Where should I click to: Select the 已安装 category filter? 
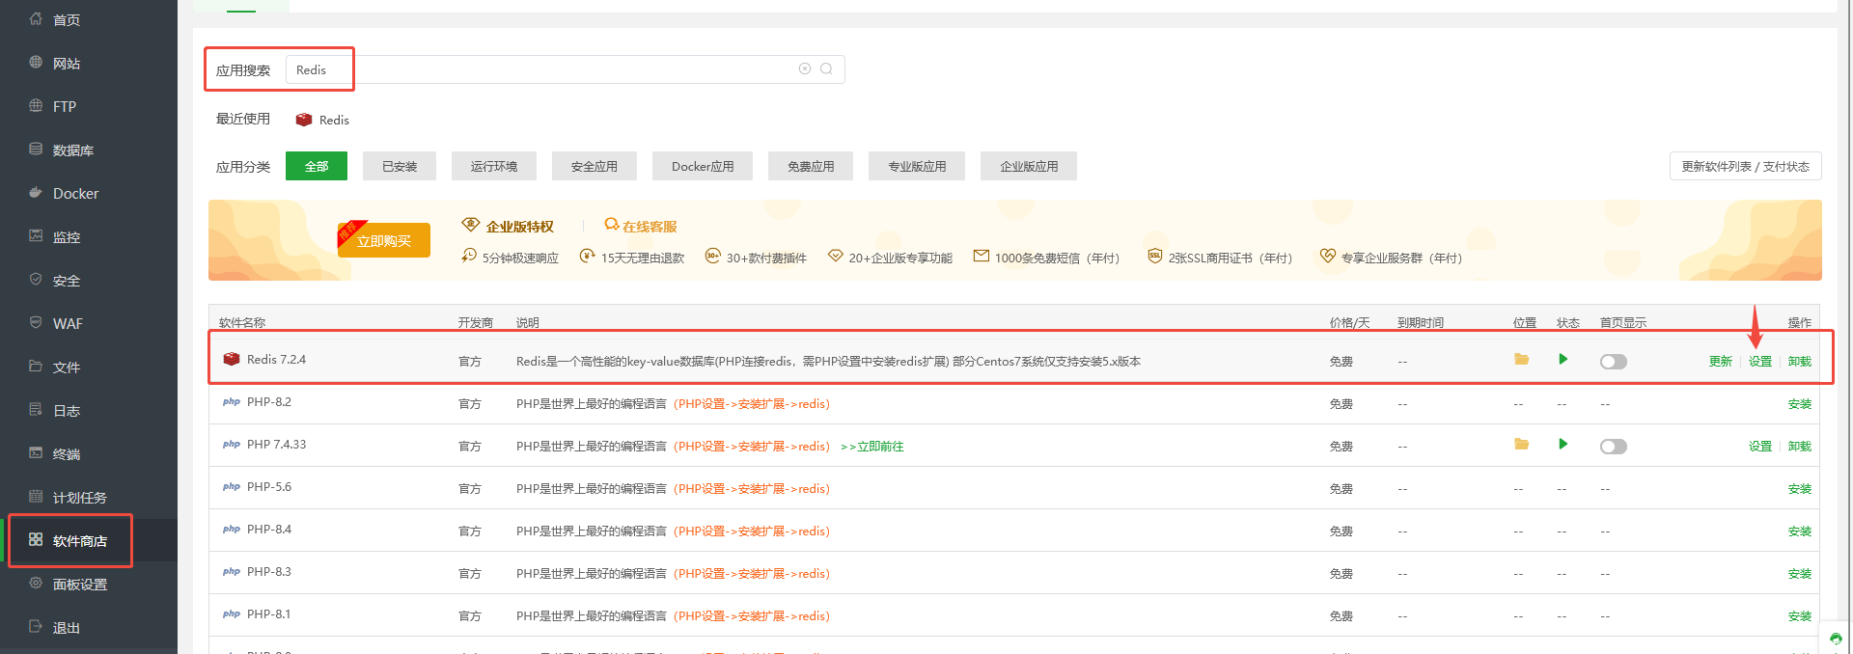(x=400, y=166)
